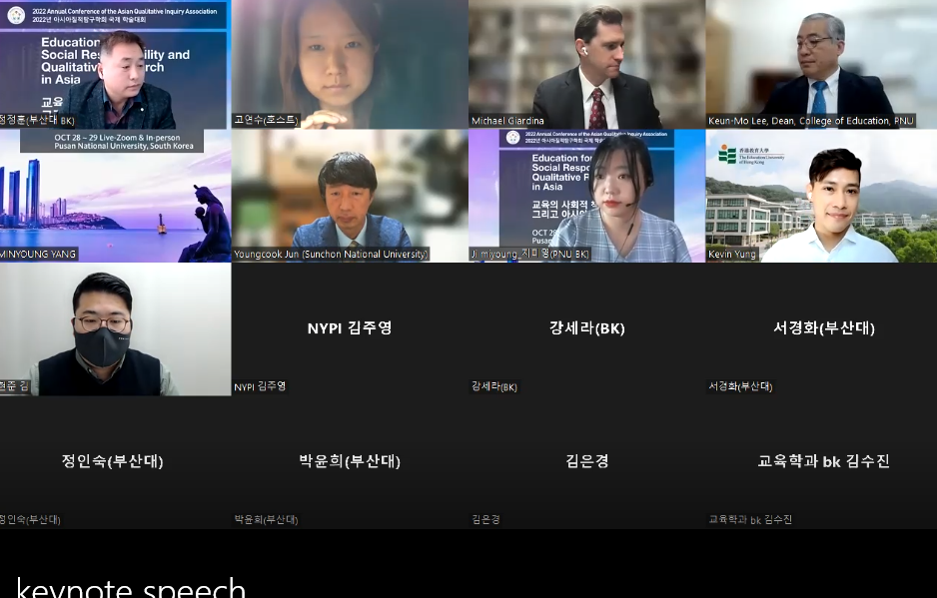937x598 pixels.
Task: Click the NYPI 김주영 participant tile
Action: pyautogui.click(x=350, y=329)
